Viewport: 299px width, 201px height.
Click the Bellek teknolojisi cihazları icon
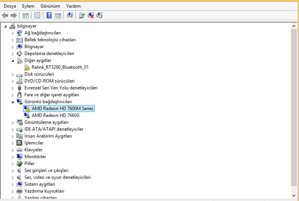tap(19, 40)
